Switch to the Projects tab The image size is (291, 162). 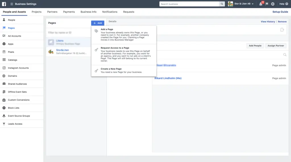coord(36,12)
